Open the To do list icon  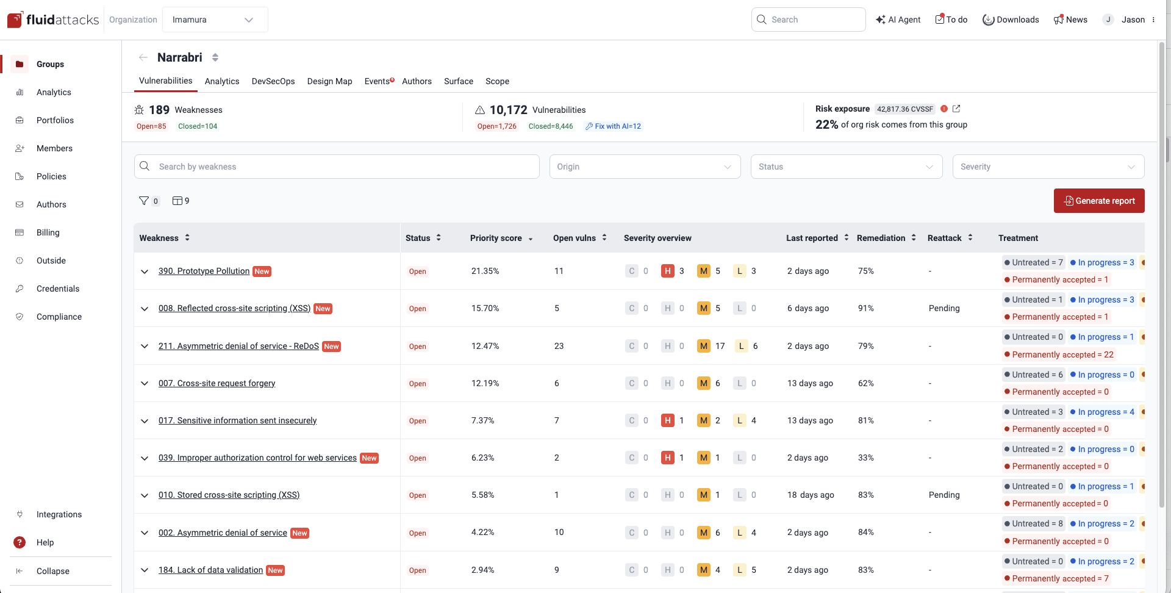point(940,20)
